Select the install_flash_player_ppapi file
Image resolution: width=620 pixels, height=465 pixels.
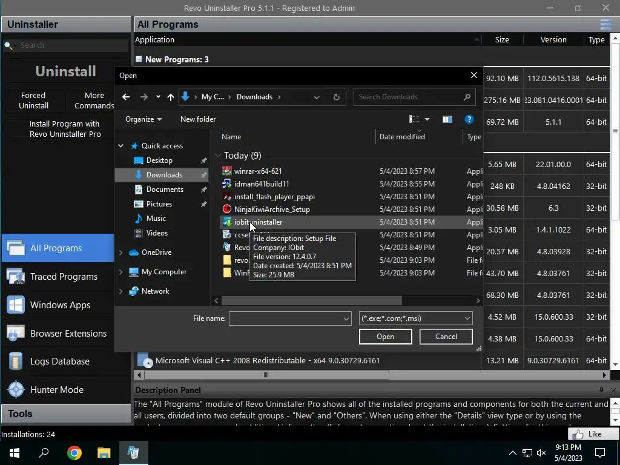pyautogui.click(x=274, y=197)
